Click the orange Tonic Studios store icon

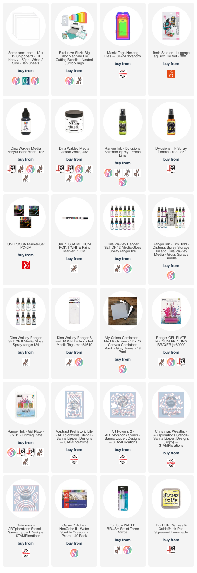171,74
